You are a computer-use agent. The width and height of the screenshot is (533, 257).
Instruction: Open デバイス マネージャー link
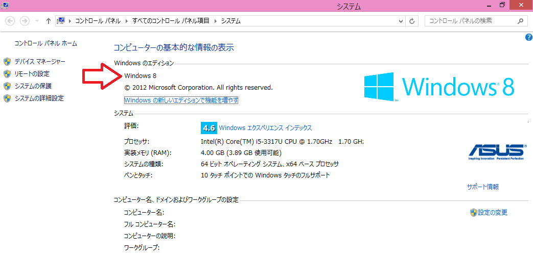40,61
